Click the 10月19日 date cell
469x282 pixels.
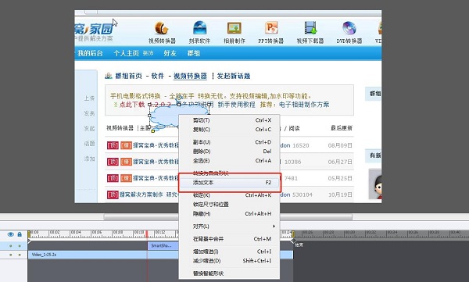pos(340,195)
